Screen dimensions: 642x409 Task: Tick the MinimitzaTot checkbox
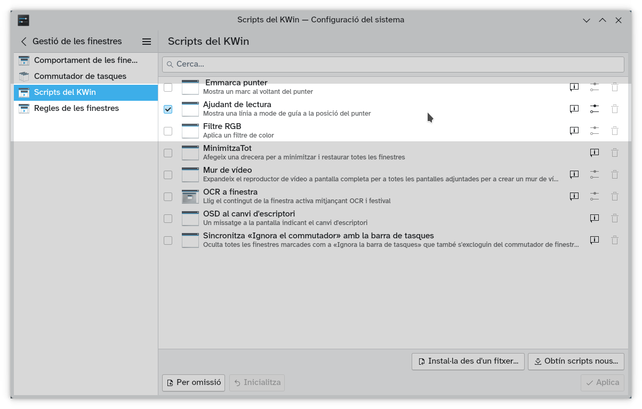pos(168,153)
